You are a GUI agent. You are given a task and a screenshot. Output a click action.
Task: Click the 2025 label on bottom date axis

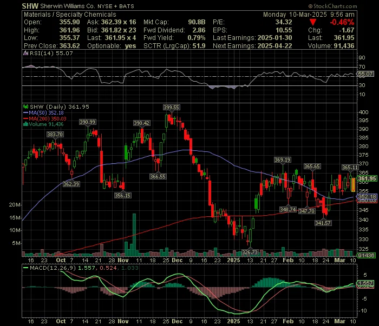(234, 322)
